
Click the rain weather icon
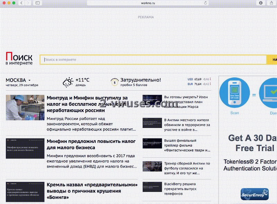(67, 82)
